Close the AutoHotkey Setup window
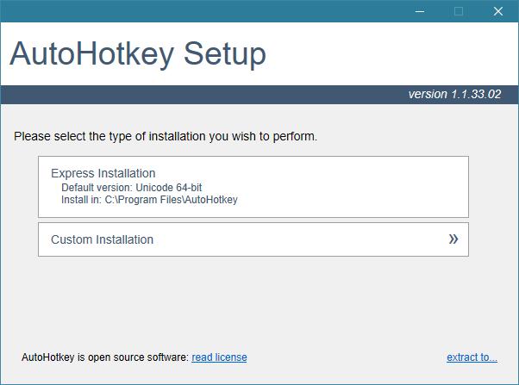Screen dimensions: 519x385 pos(497,11)
